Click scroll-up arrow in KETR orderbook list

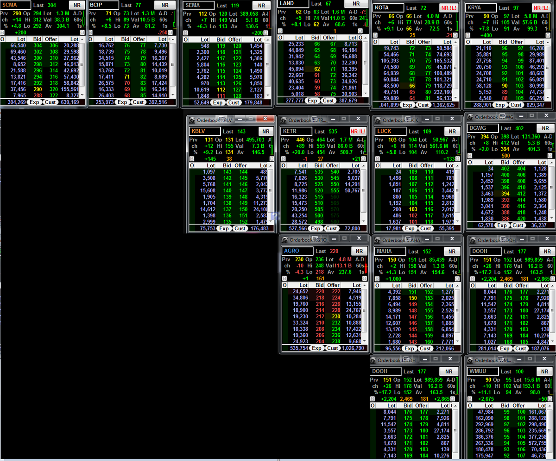(363, 166)
